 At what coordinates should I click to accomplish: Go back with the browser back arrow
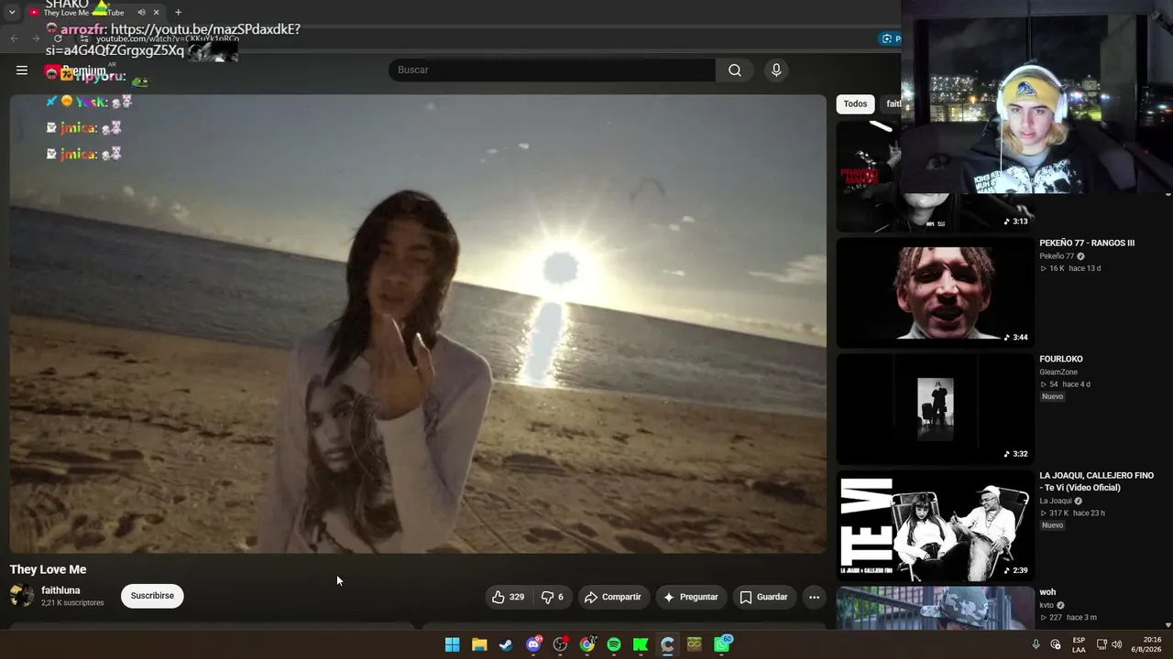[14, 38]
